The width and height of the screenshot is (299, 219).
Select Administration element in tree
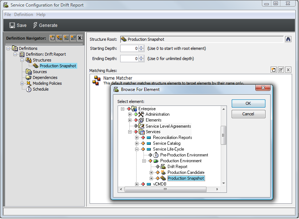(157, 114)
